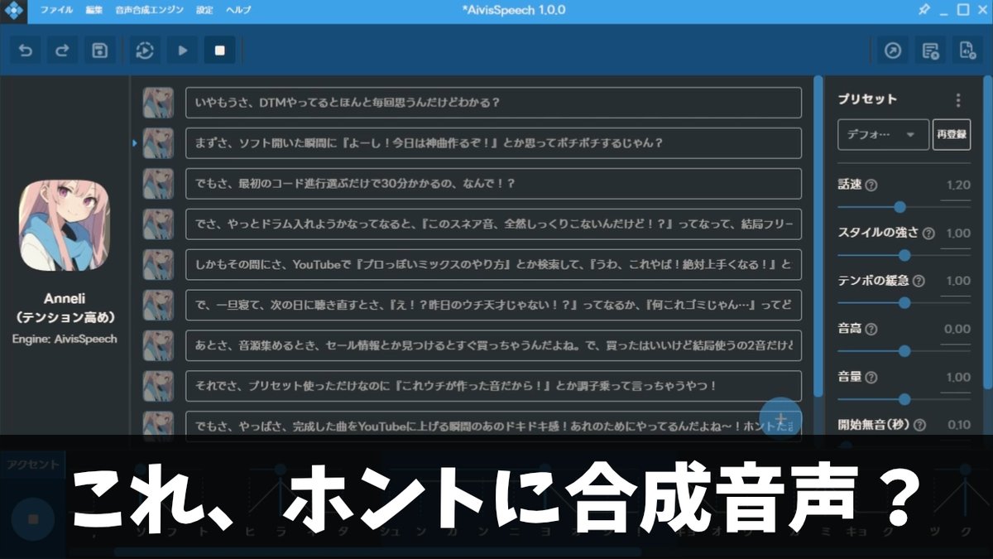Change speaker icon for the それでさ、プリセット line
Image resolution: width=993 pixels, height=559 pixels.
tap(158, 386)
